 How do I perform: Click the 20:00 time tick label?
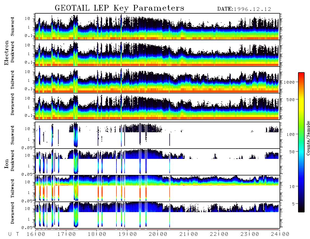point(158,234)
